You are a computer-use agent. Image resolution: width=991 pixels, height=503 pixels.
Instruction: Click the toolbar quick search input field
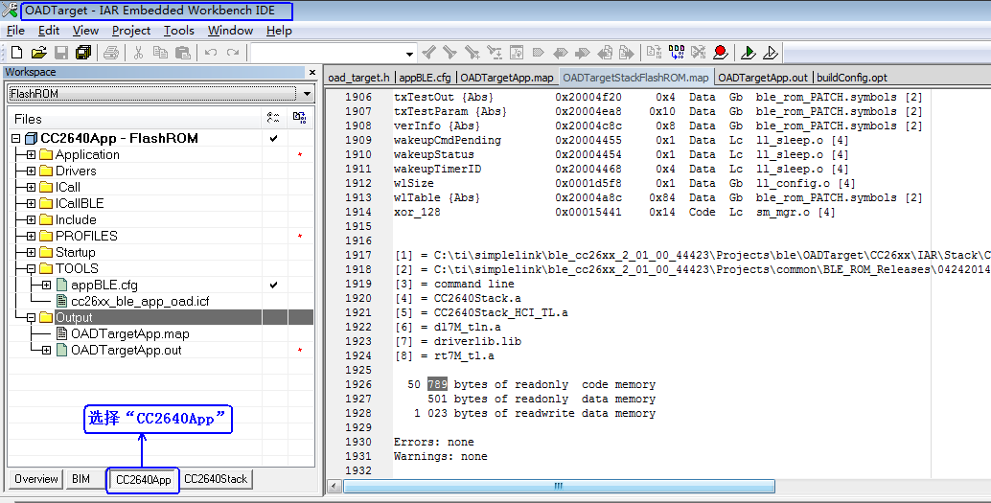(x=328, y=53)
